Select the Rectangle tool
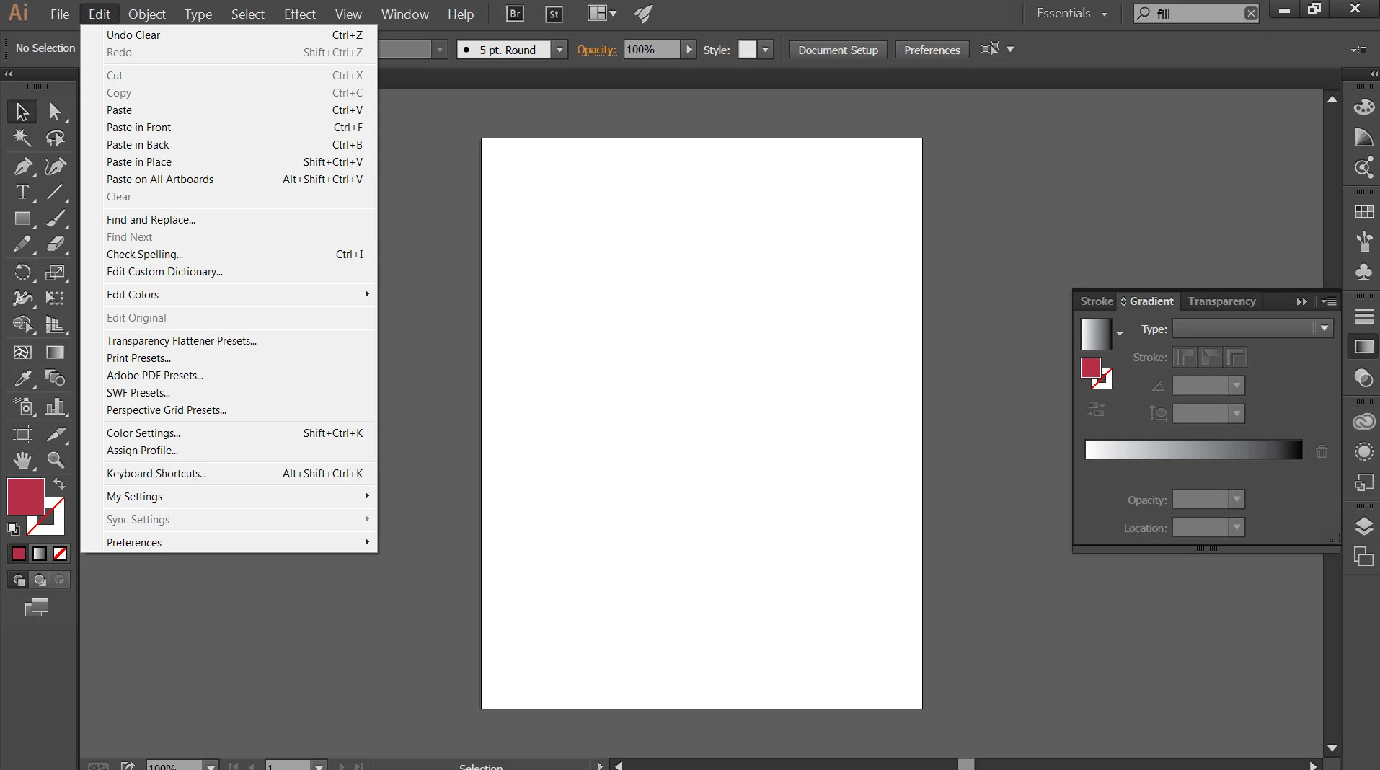Viewport: 1380px width, 770px height. [22, 218]
